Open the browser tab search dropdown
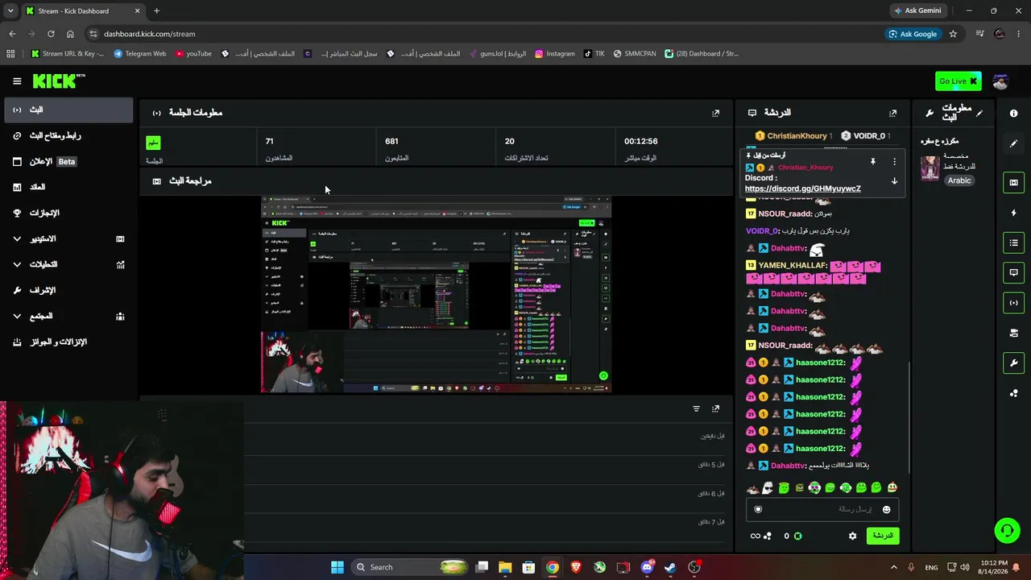The image size is (1031, 580). 10,10
